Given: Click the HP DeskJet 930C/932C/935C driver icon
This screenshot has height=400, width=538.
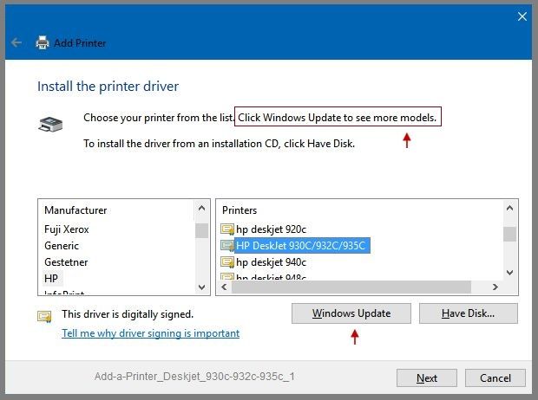Looking at the screenshot, I should 227,246.
